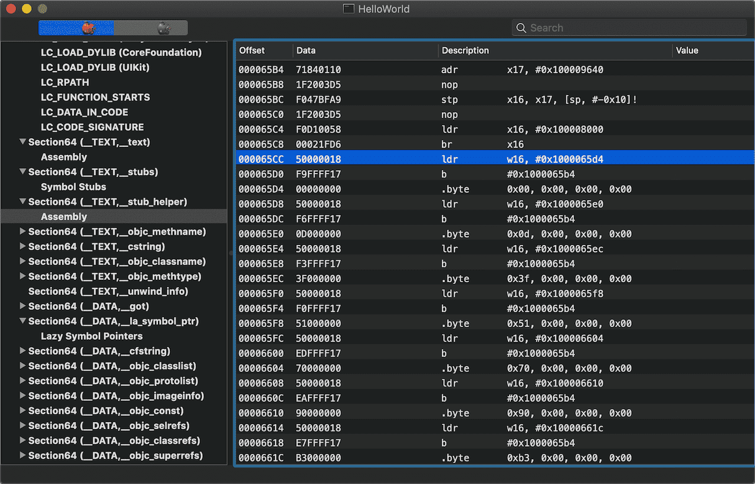Image resolution: width=755 pixels, height=484 pixels.
Task: Sort by the Offset column header
Action: click(264, 51)
